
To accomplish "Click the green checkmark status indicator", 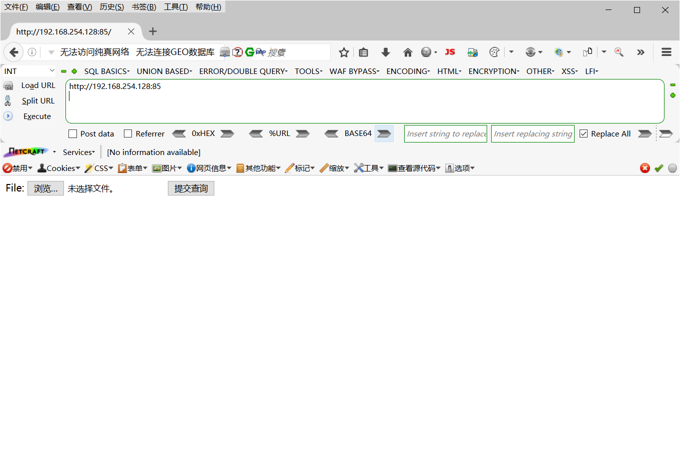I will [x=659, y=168].
